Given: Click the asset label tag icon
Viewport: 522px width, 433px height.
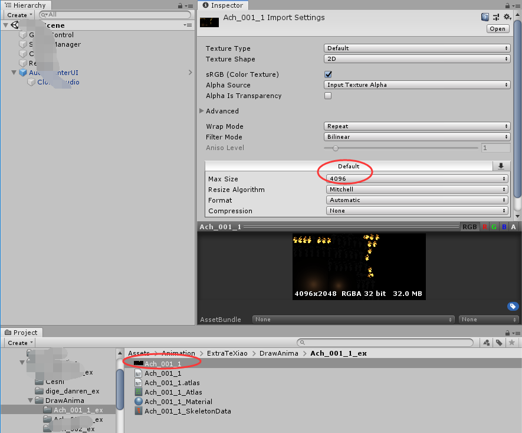Looking at the screenshot, I should (x=513, y=306).
